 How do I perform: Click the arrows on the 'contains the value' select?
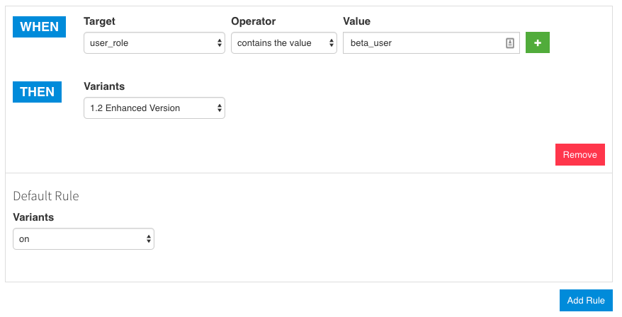coord(332,43)
